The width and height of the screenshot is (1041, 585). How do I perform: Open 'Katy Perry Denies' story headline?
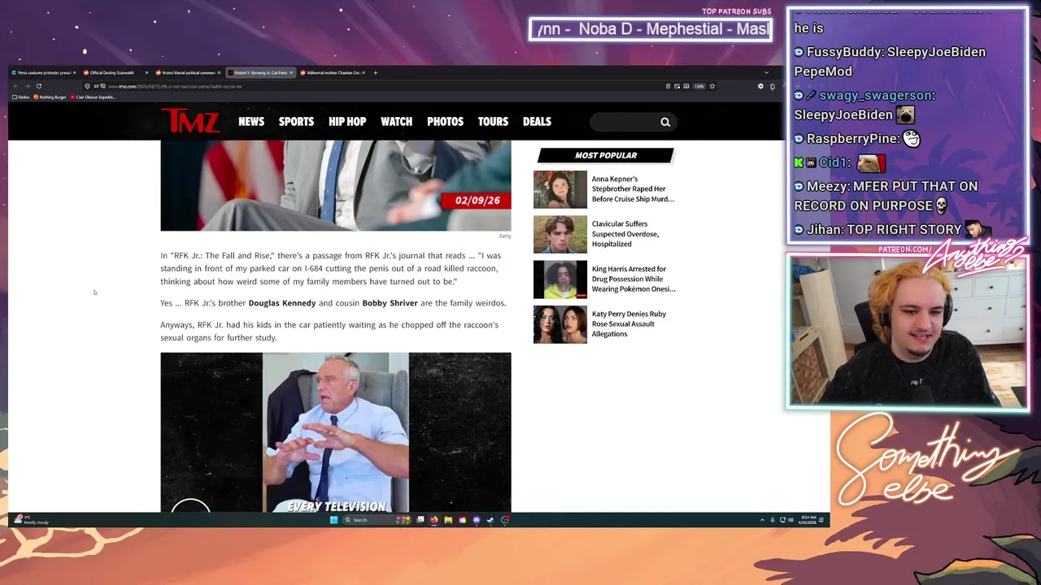(629, 323)
